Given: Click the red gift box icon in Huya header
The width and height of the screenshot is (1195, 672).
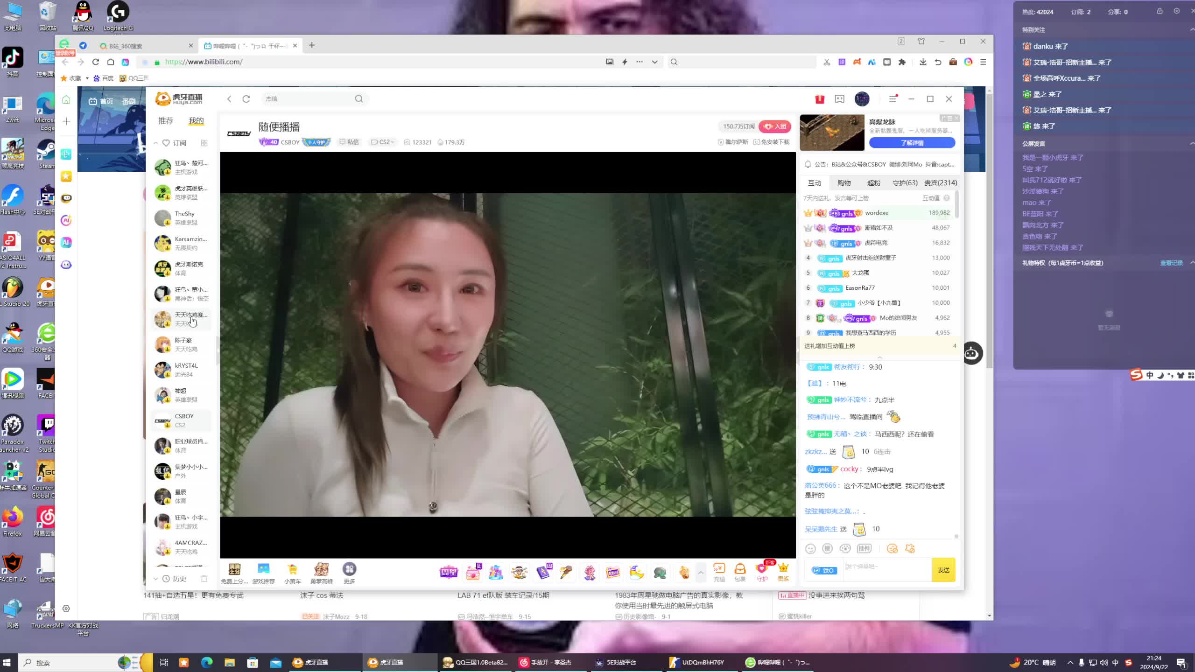Looking at the screenshot, I should (x=820, y=99).
